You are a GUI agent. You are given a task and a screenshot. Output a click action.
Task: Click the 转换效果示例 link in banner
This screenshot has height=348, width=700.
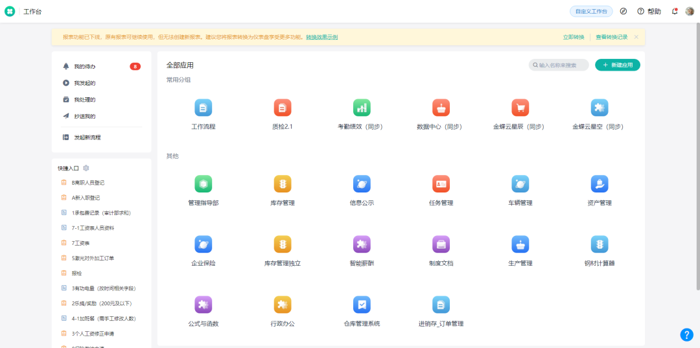click(x=321, y=37)
